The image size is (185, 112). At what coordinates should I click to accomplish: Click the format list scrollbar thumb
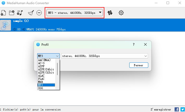(x=57, y=69)
